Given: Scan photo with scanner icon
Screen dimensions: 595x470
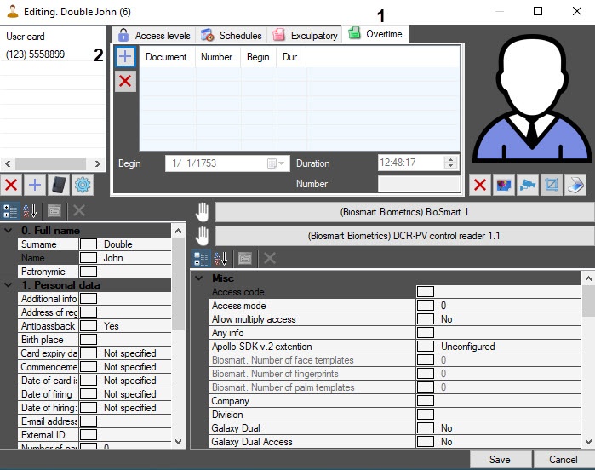Looking at the screenshot, I should (575, 186).
